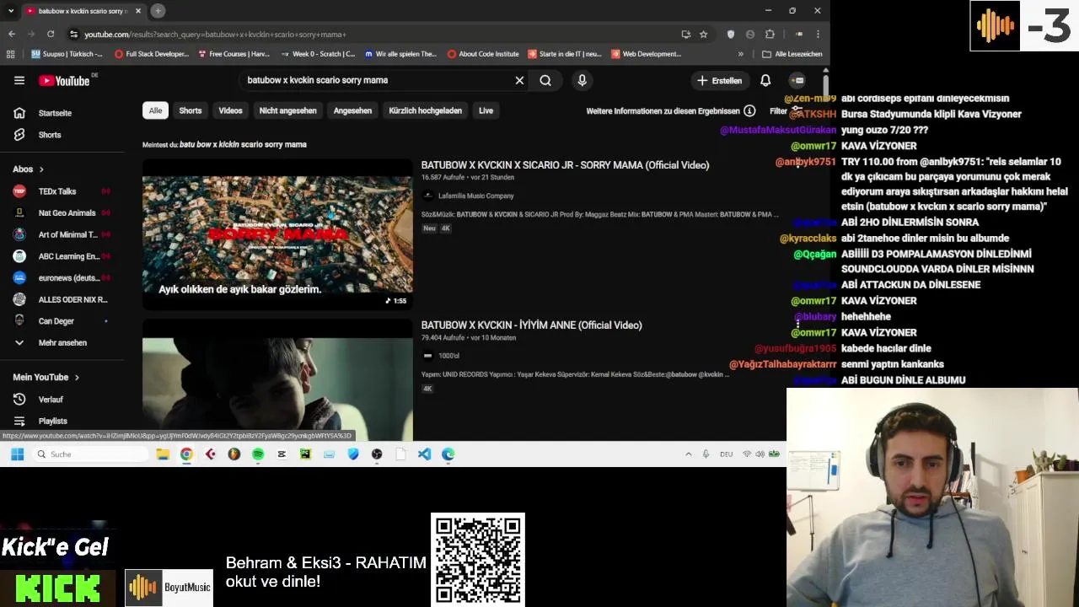
Task: Select the Alle filter chip
Action: [x=155, y=110]
